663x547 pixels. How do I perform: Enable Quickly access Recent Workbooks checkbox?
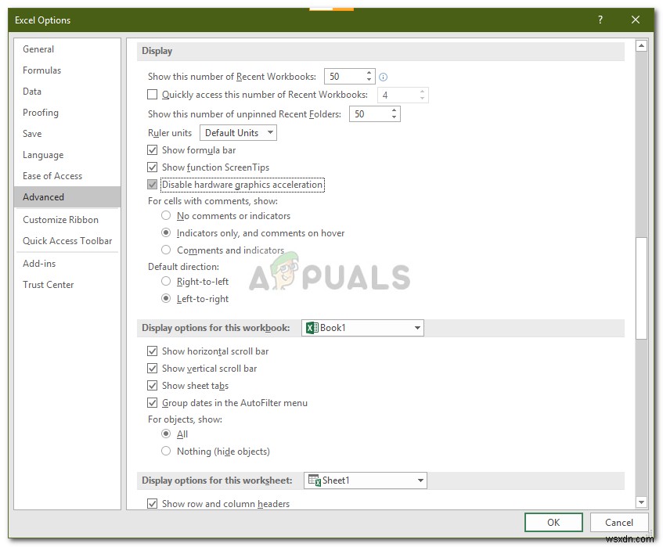[152, 94]
